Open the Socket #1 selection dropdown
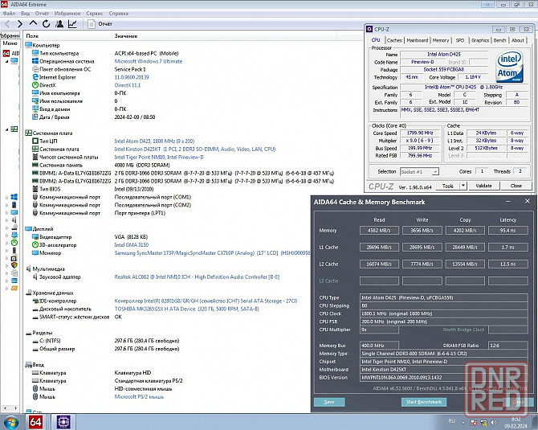 tap(420, 171)
